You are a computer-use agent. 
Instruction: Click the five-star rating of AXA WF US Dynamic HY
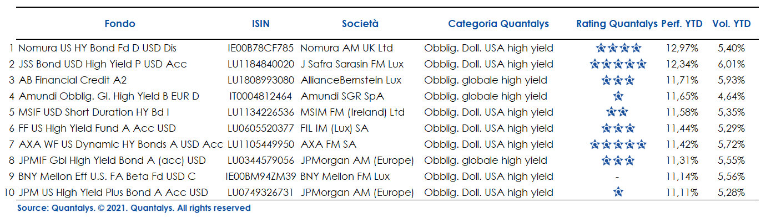pyautogui.click(x=618, y=144)
